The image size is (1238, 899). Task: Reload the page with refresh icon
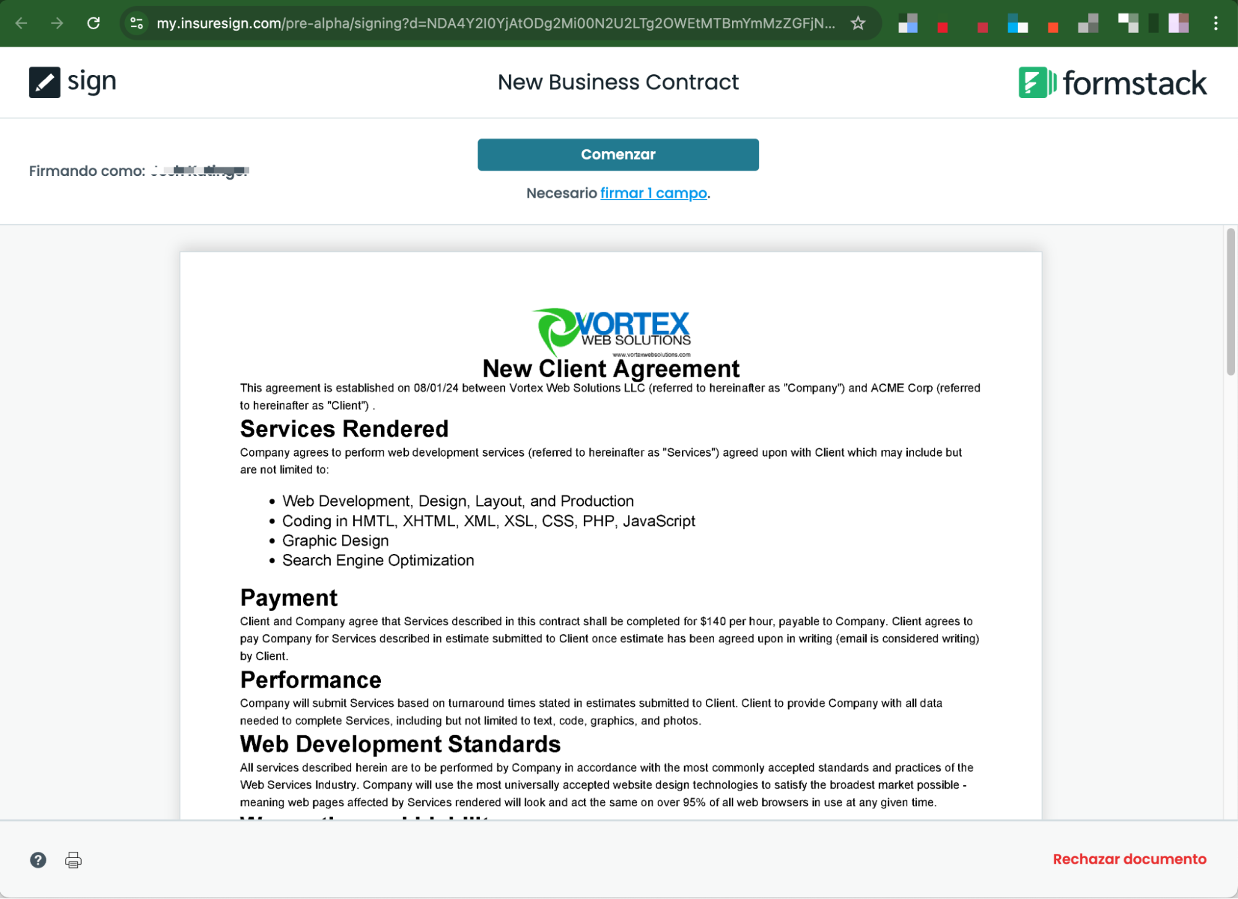(x=94, y=24)
